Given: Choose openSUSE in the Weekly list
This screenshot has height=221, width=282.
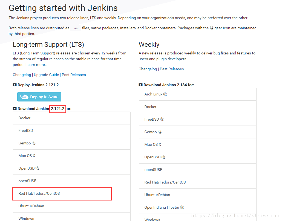Looking at the screenshot, I should [x=153, y=170].
